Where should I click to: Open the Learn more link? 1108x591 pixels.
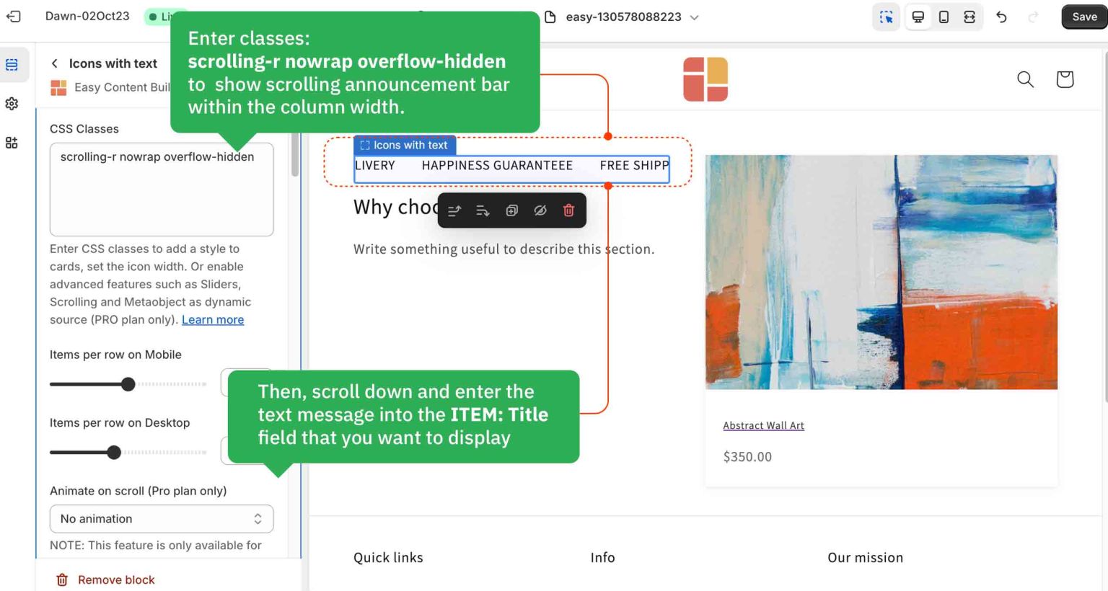[213, 319]
